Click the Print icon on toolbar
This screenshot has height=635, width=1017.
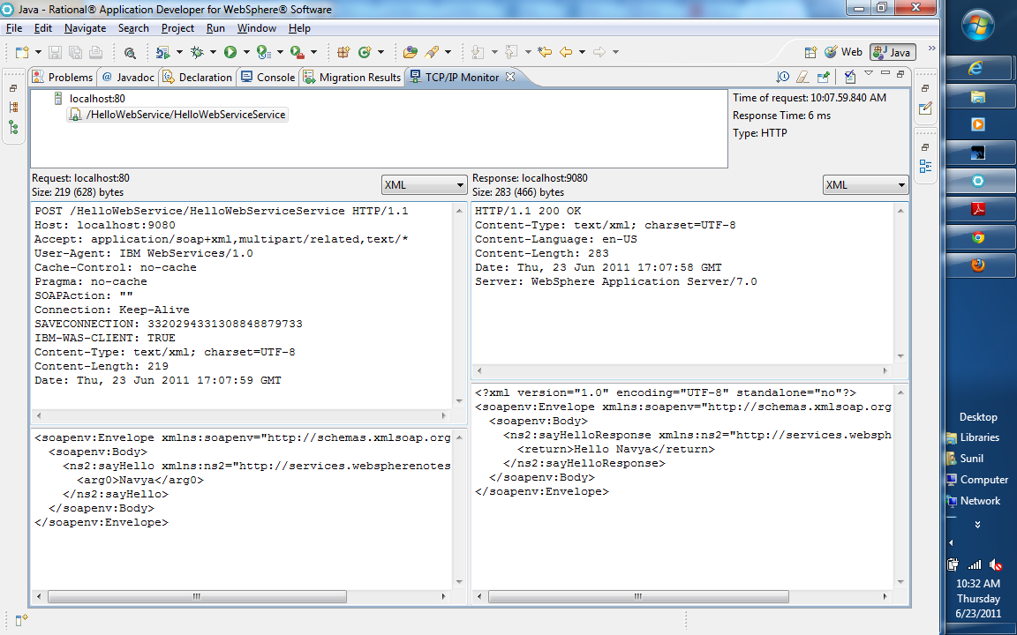94,52
